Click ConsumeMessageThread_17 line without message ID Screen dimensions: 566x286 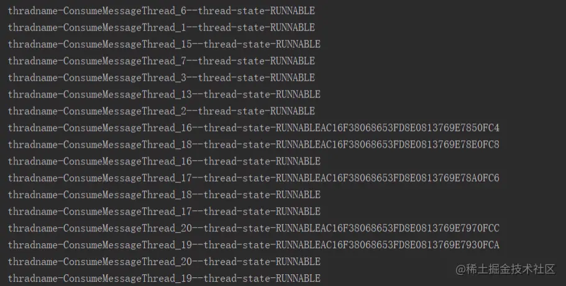(x=164, y=212)
